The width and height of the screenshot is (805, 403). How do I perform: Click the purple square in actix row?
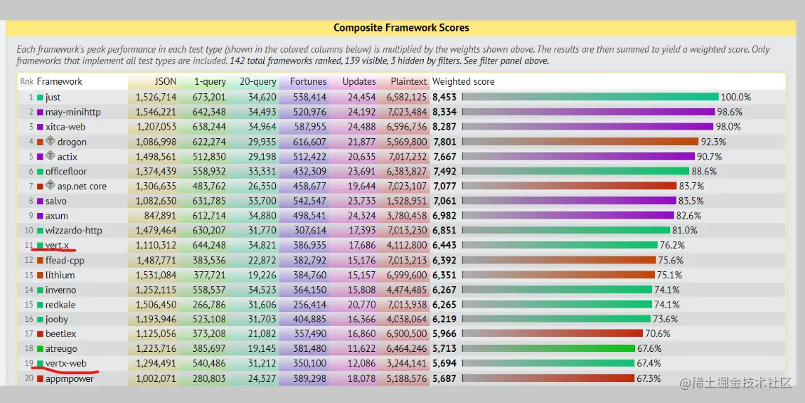point(40,157)
